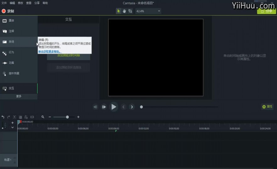Open the 指针效果 cursor effects tab

tap(19, 74)
